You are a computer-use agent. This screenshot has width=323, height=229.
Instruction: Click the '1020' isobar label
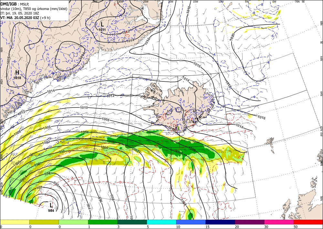232,37
